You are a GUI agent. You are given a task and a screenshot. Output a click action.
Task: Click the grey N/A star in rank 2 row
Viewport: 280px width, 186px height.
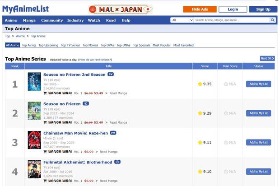(x=226, y=113)
